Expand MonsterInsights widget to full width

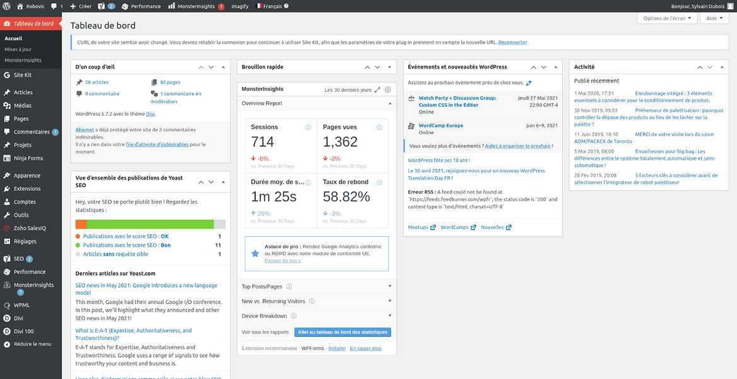click(377, 90)
